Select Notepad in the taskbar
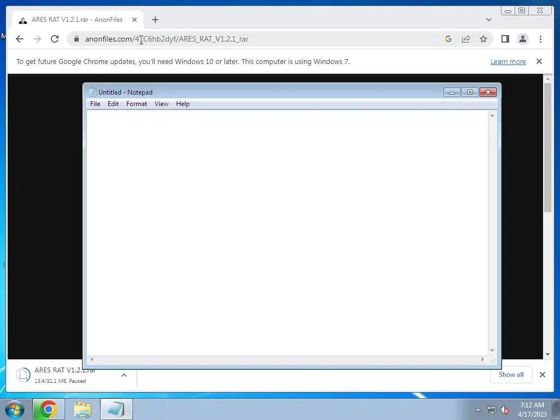 116,409
